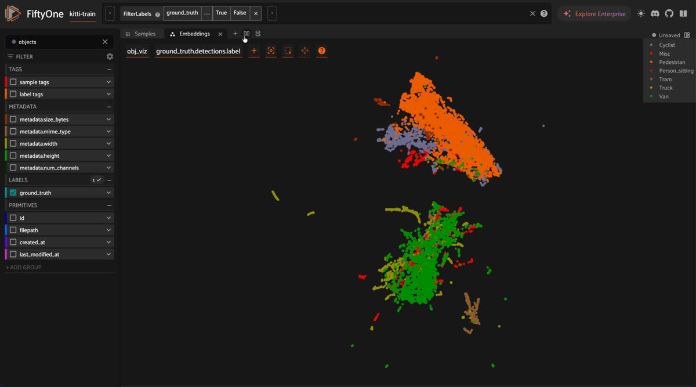696x387 pixels.
Task: Open ground_truth.detections.label color-by dropdown
Action: [x=198, y=51]
